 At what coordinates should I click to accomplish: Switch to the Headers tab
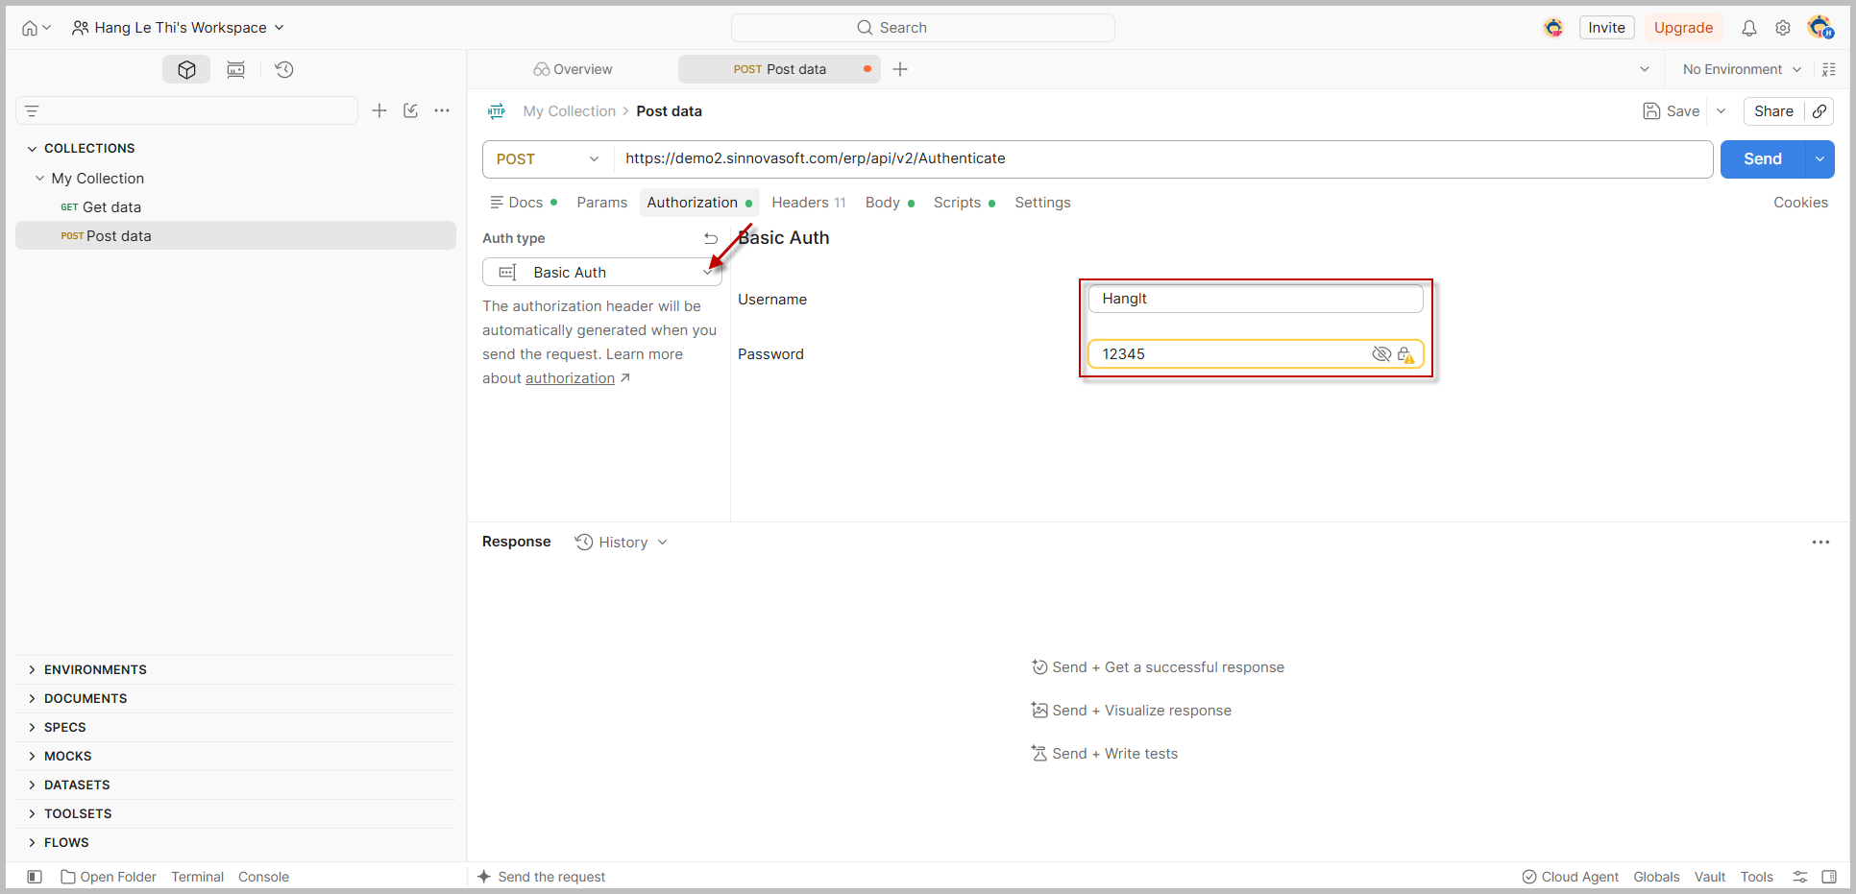808,203
